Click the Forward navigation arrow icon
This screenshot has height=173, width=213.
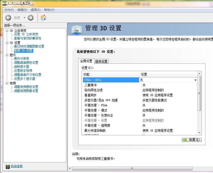(x=30, y=18)
